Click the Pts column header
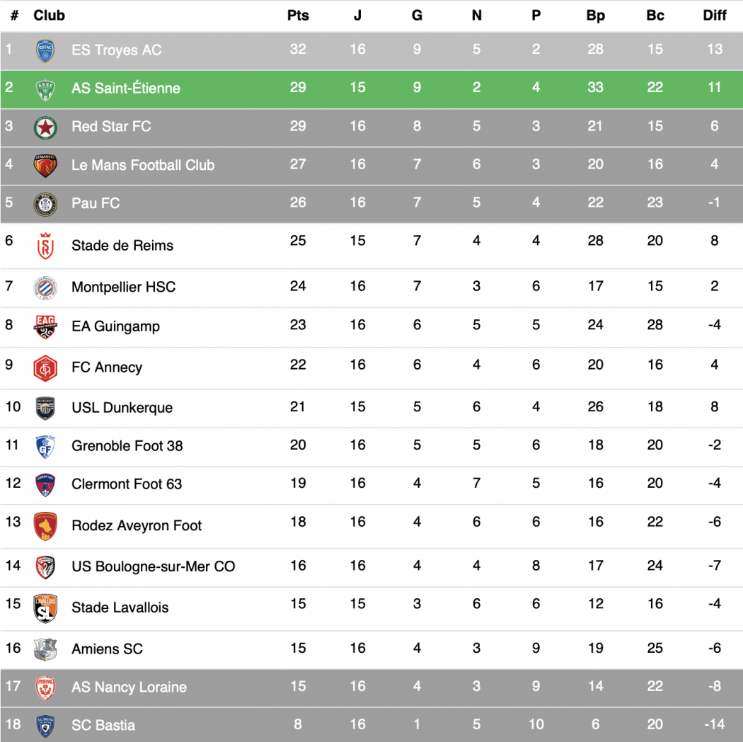 298,15
